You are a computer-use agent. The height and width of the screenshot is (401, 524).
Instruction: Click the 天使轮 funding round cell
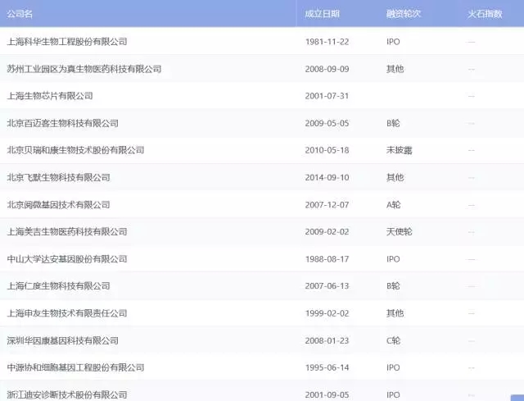(x=400, y=231)
